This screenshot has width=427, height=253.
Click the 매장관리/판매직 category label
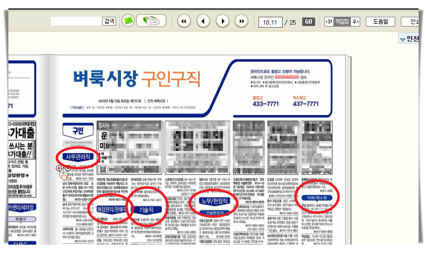[111, 209]
